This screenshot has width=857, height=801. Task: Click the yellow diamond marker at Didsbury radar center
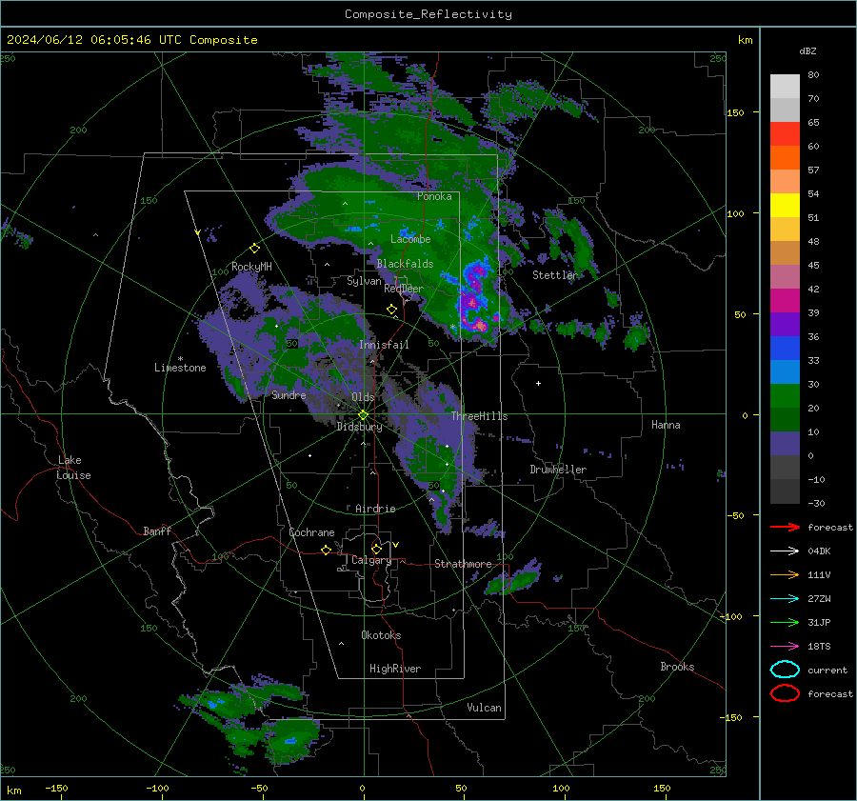[363, 415]
